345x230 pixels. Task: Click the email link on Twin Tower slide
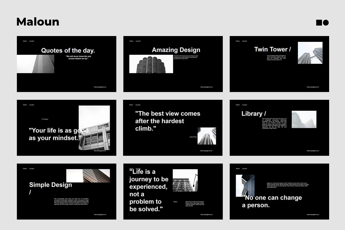(313, 87)
